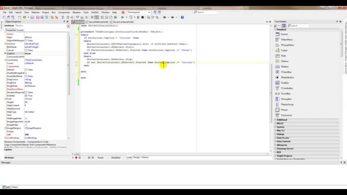Toggle the DoubleBuffered checkbox

click(26, 76)
